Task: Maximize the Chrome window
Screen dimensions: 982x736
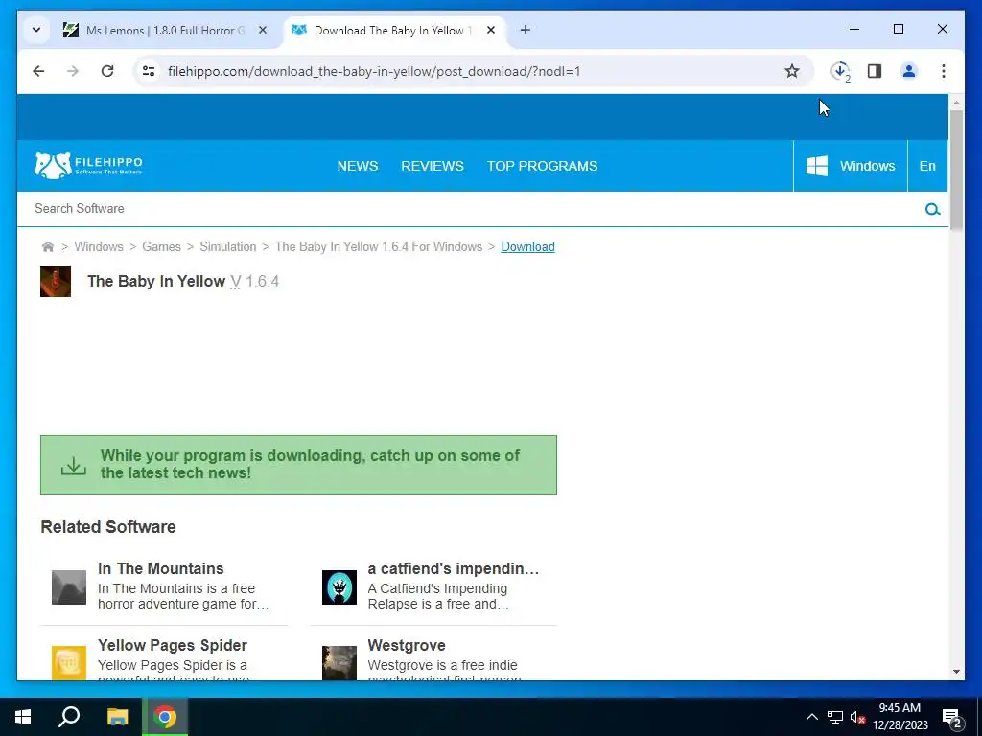Action: tap(898, 30)
